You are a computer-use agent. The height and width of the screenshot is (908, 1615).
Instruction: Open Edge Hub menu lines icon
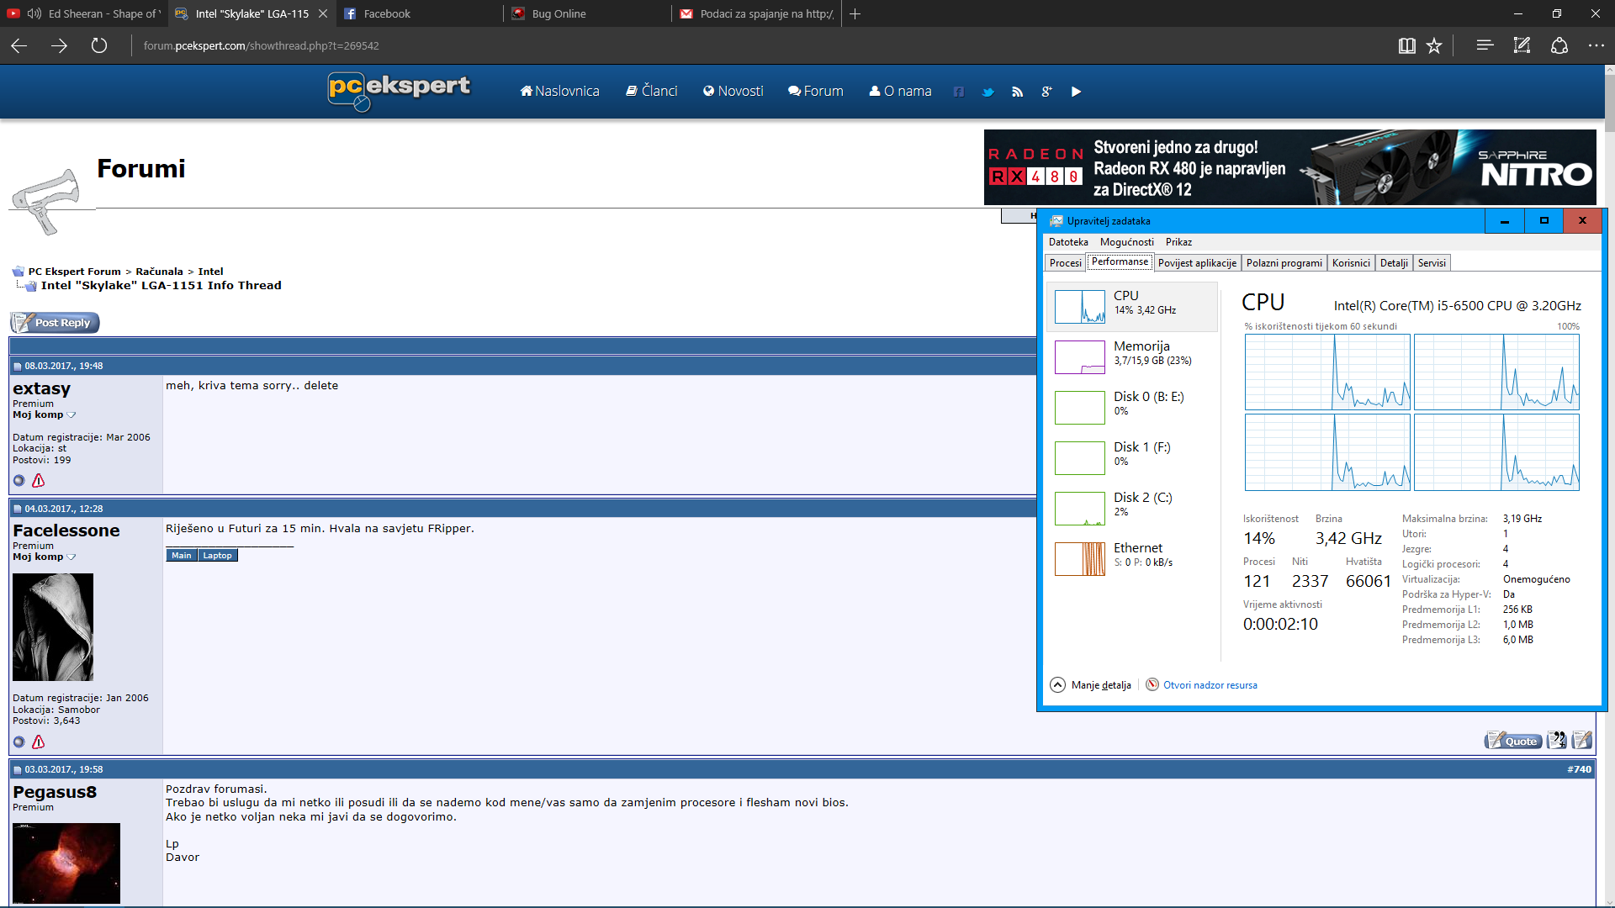click(1485, 45)
